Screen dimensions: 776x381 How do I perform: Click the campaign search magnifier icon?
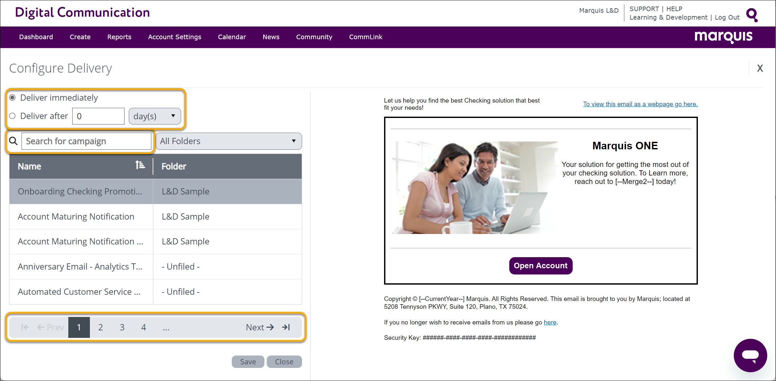point(13,141)
